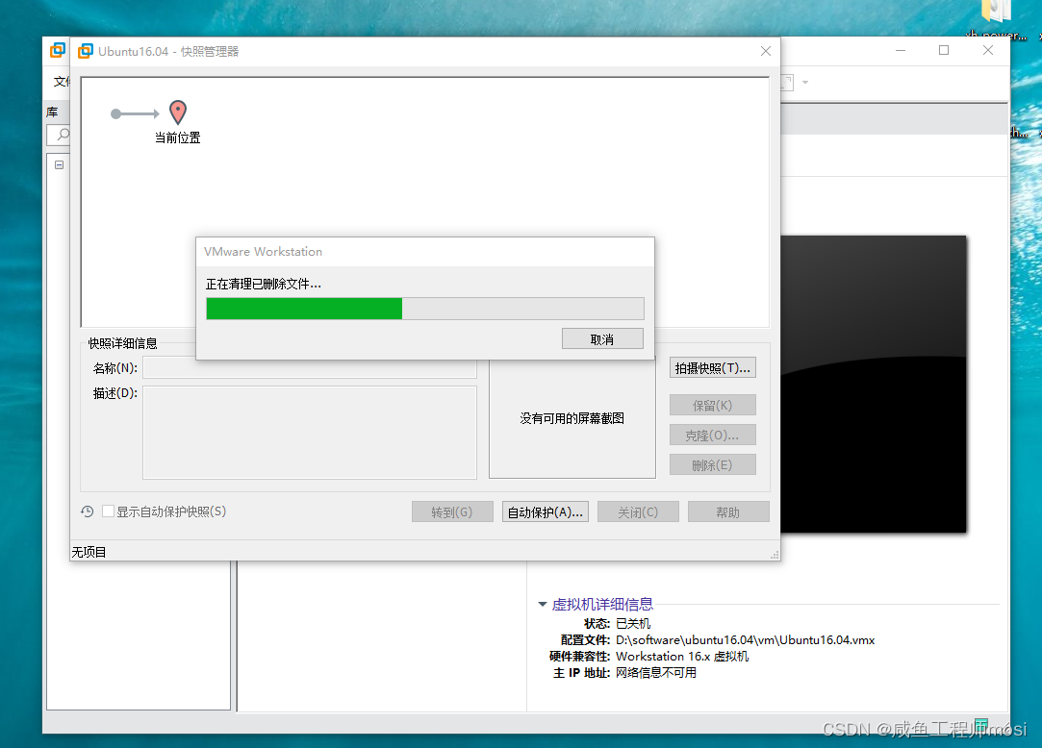Click the no-screenshot preview area
This screenshot has width=1042, height=748.
point(572,418)
